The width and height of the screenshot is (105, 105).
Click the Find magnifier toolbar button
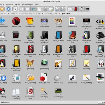tap(15, 9)
